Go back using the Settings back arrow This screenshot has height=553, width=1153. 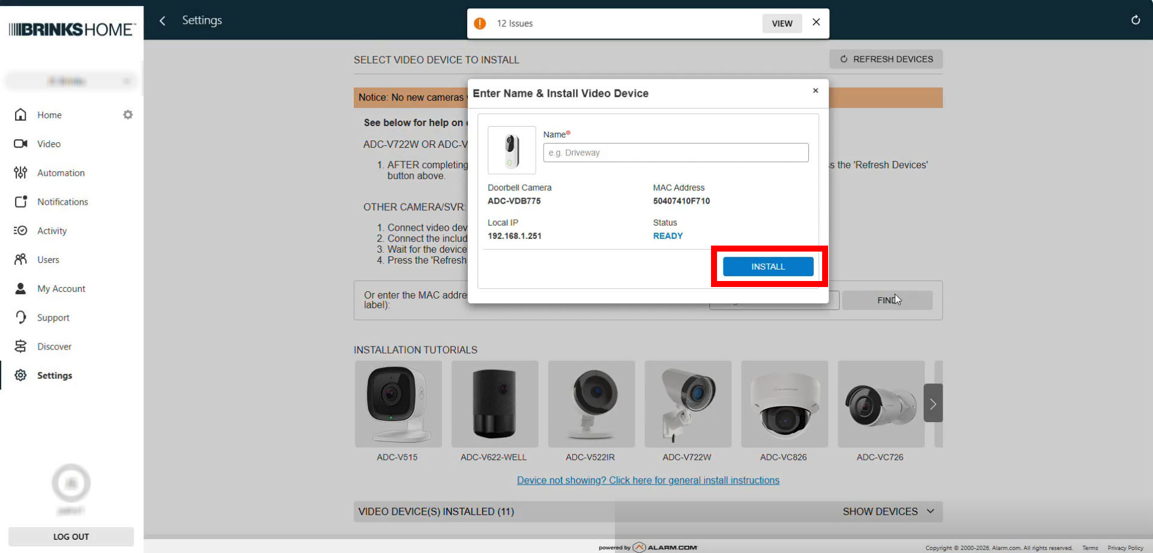pyautogui.click(x=162, y=20)
